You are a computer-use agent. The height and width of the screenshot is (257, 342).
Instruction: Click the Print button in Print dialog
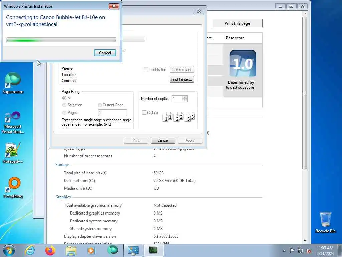point(136,140)
